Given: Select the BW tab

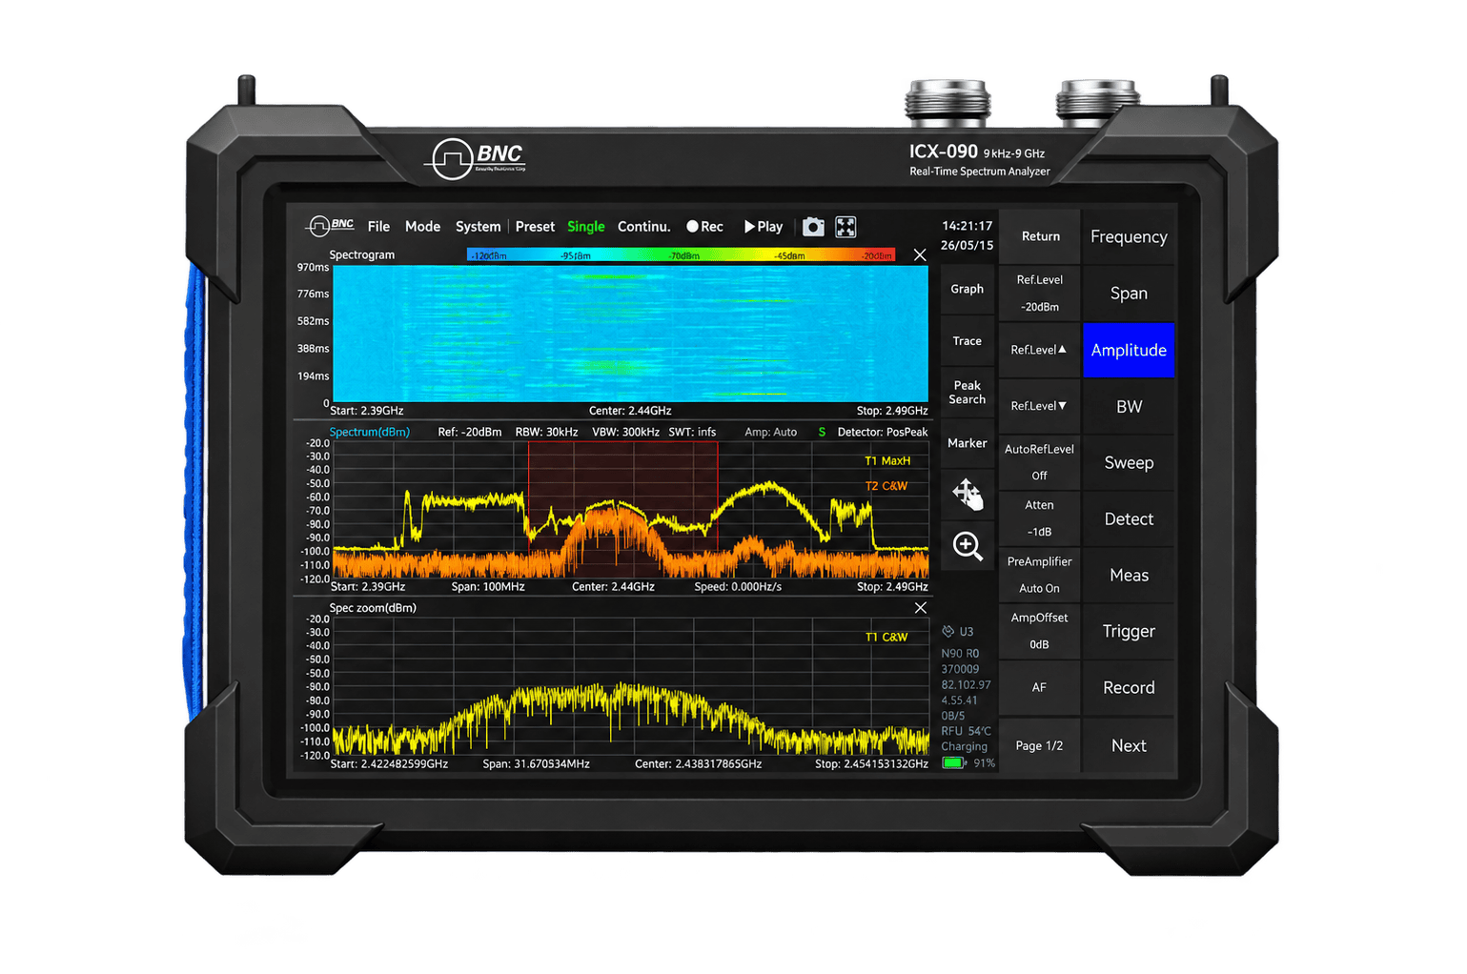Looking at the screenshot, I should (1129, 406).
